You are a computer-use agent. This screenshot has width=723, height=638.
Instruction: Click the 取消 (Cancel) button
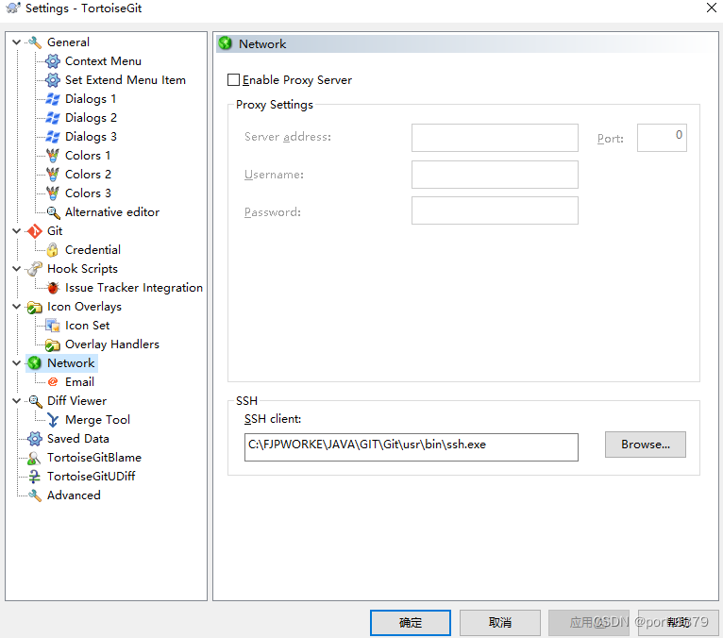[500, 623]
